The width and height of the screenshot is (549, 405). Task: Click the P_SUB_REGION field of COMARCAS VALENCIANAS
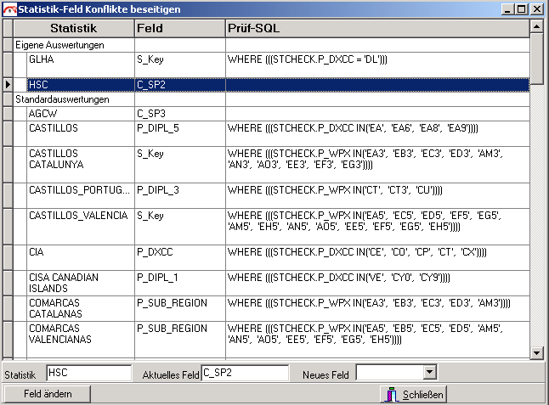tap(178, 329)
